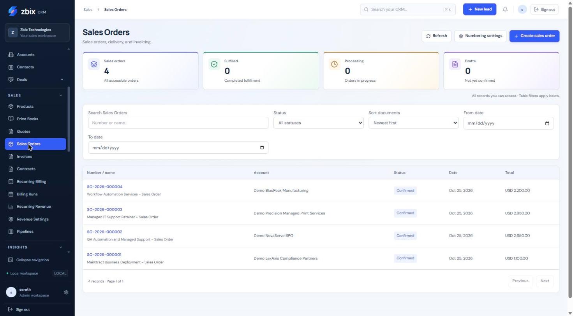
Task: Open Pipelines in the sidebar
Action: tap(35, 232)
